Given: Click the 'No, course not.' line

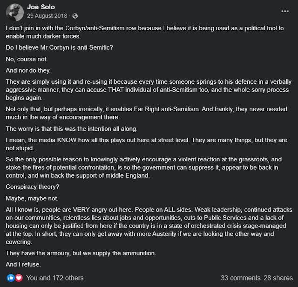Looking at the screenshot, I should click(27, 59).
